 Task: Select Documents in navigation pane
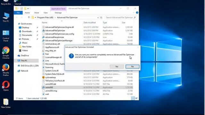(x=27, y=35)
